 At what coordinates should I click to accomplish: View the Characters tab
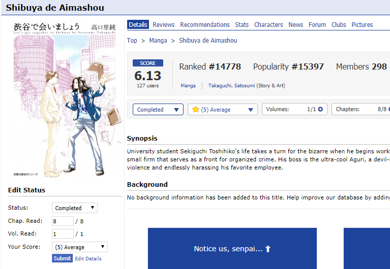point(268,25)
